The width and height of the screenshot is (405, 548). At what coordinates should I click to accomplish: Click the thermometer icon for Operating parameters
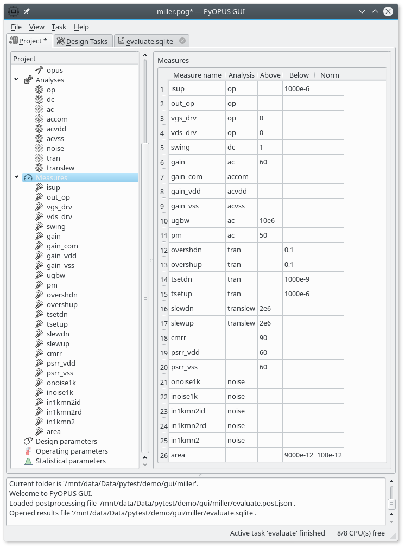[x=28, y=451]
